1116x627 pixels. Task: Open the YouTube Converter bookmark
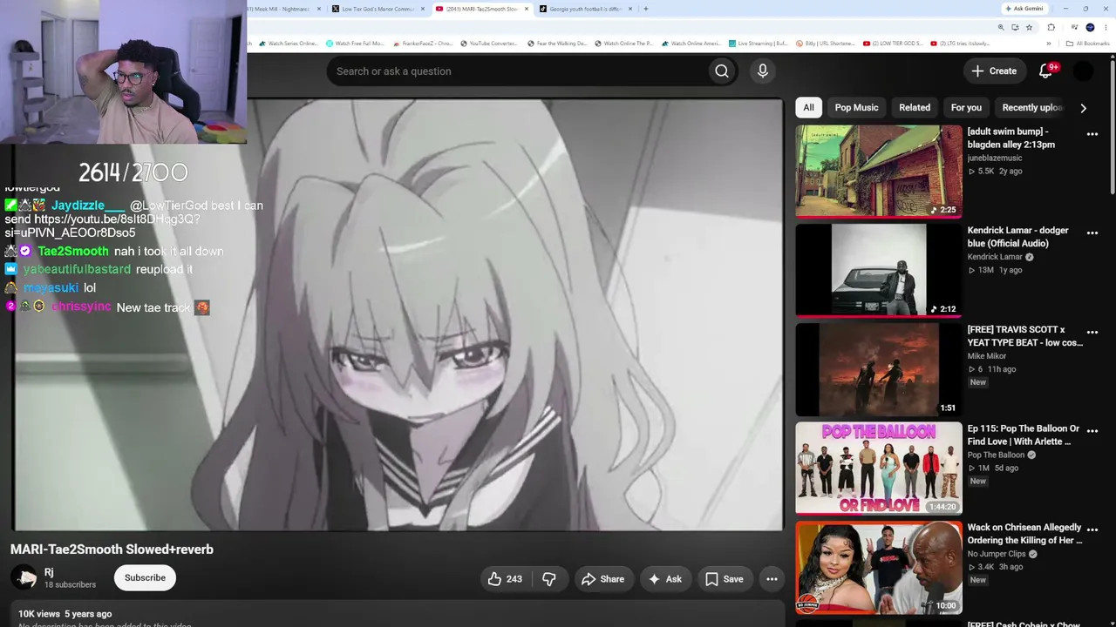tap(488, 44)
